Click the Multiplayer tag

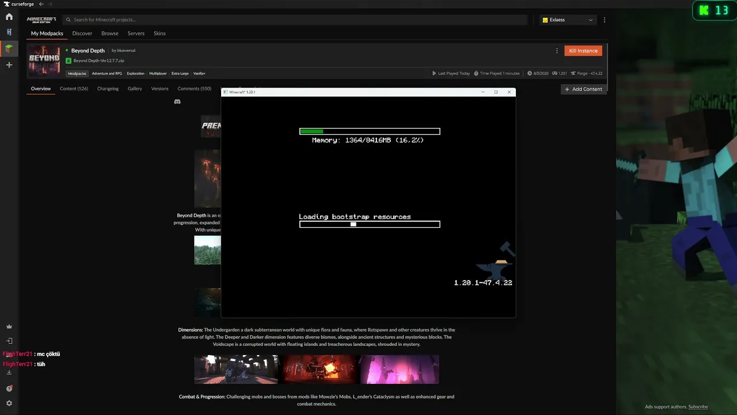[158, 74]
